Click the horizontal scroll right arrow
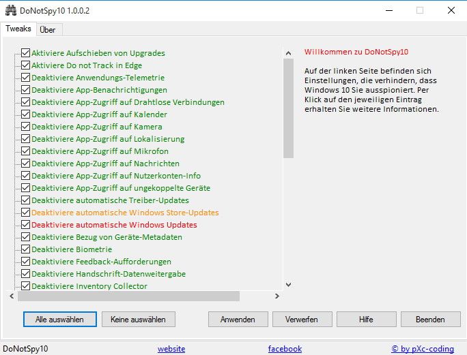Image resolution: width=467 pixels, height=355 pixels. click(277, 296)
